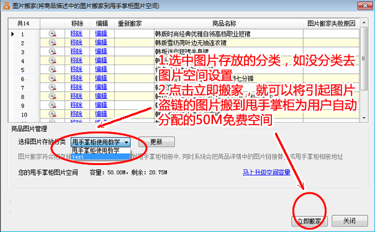Choose the test option in the dropdown list
Image resolution: width=375 pixels, height=232 pixels.
pyautogui.click(x=101, y=157)
